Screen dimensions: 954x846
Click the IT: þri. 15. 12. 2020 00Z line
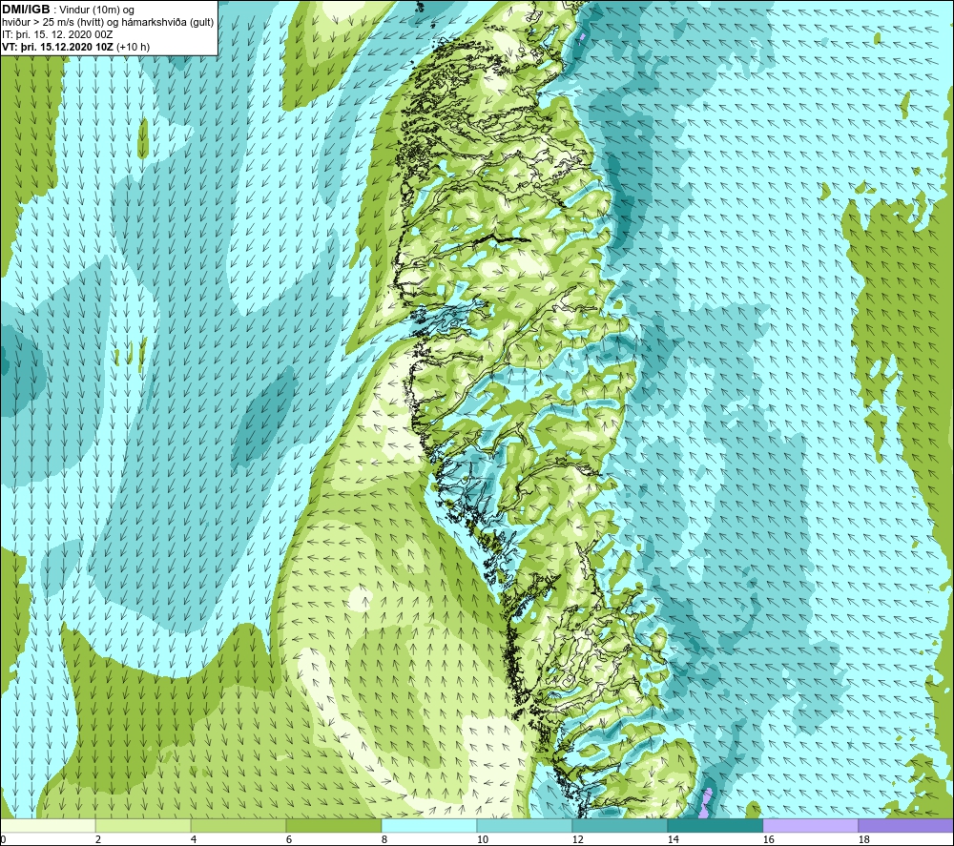click(57, 34)
